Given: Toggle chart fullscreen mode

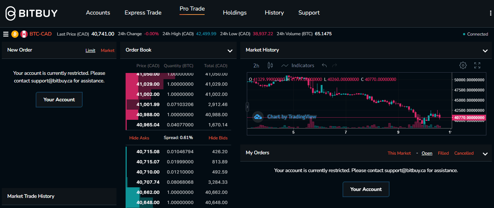Looking at the screenshot, I should tap(477, 65).
